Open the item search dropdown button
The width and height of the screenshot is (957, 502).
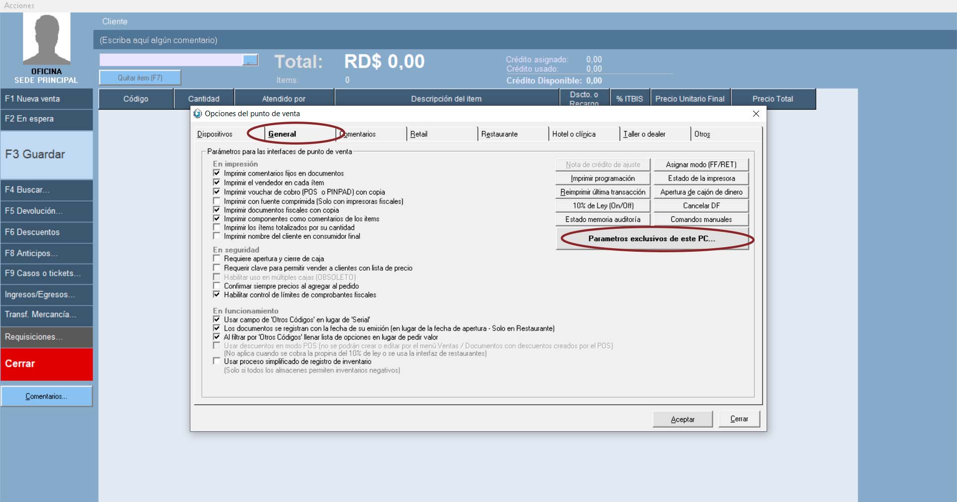tap(250, 60)
